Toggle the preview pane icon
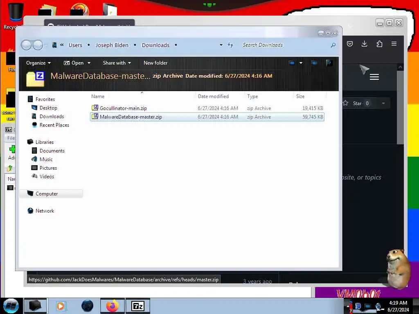This screenshot has width=419, height=314. (314, 63)
